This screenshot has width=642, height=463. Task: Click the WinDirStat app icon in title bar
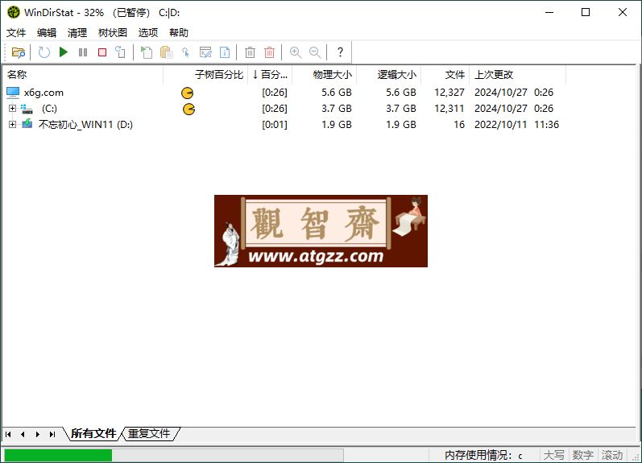pyautogui.click(x=14, y=12)
